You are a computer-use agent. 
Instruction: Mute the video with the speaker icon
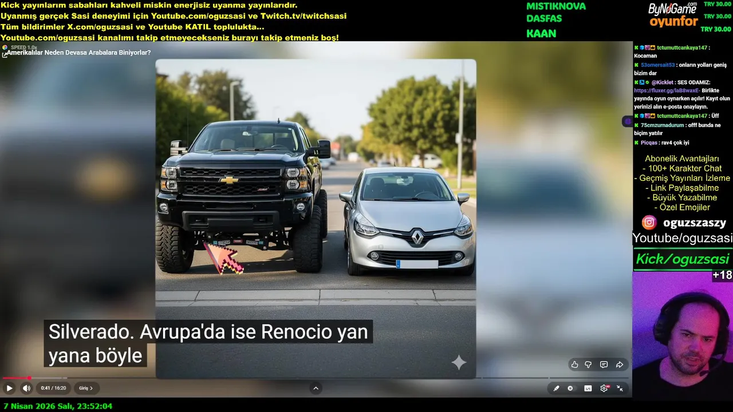click(26, 388)
